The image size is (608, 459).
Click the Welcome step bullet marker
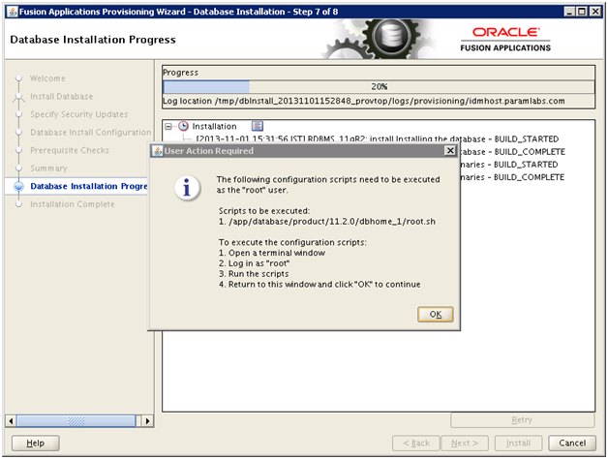pos(18,78)
